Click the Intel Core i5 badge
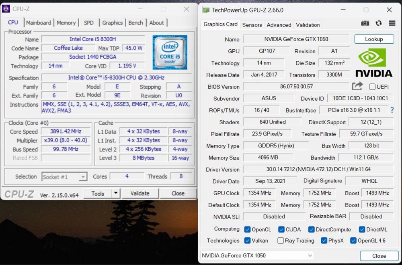This screenshot has width=402, height=265. [x=170, y=53]
